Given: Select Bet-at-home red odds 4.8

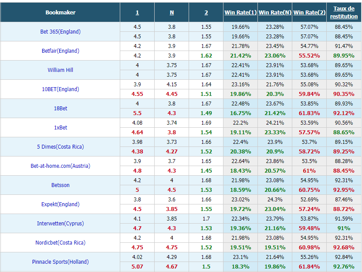Looking at the screenshot, I should pyautogui.click(x=137, y=171).
